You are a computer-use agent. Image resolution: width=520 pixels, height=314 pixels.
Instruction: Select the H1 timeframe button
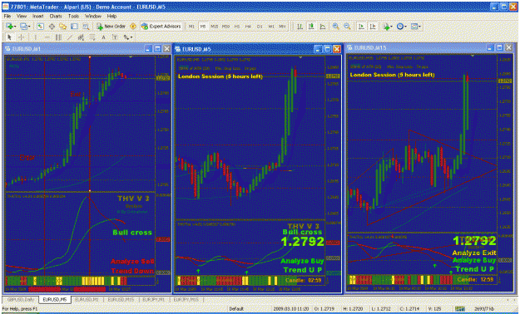click(x=237, y=27)
